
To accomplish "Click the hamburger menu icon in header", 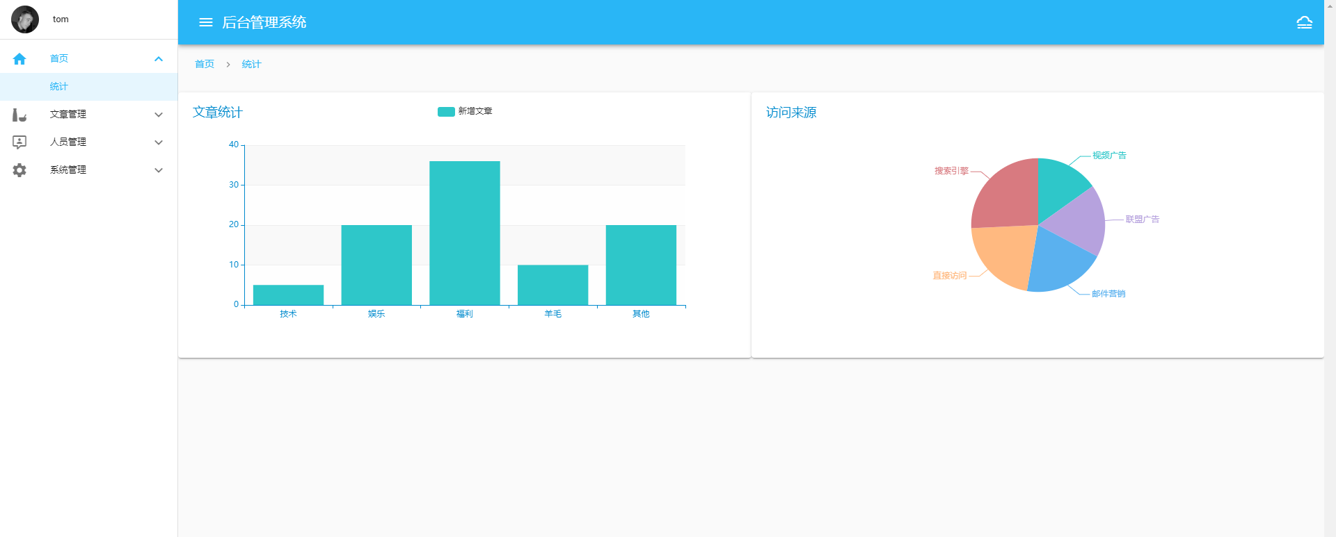I will point(205,22).
